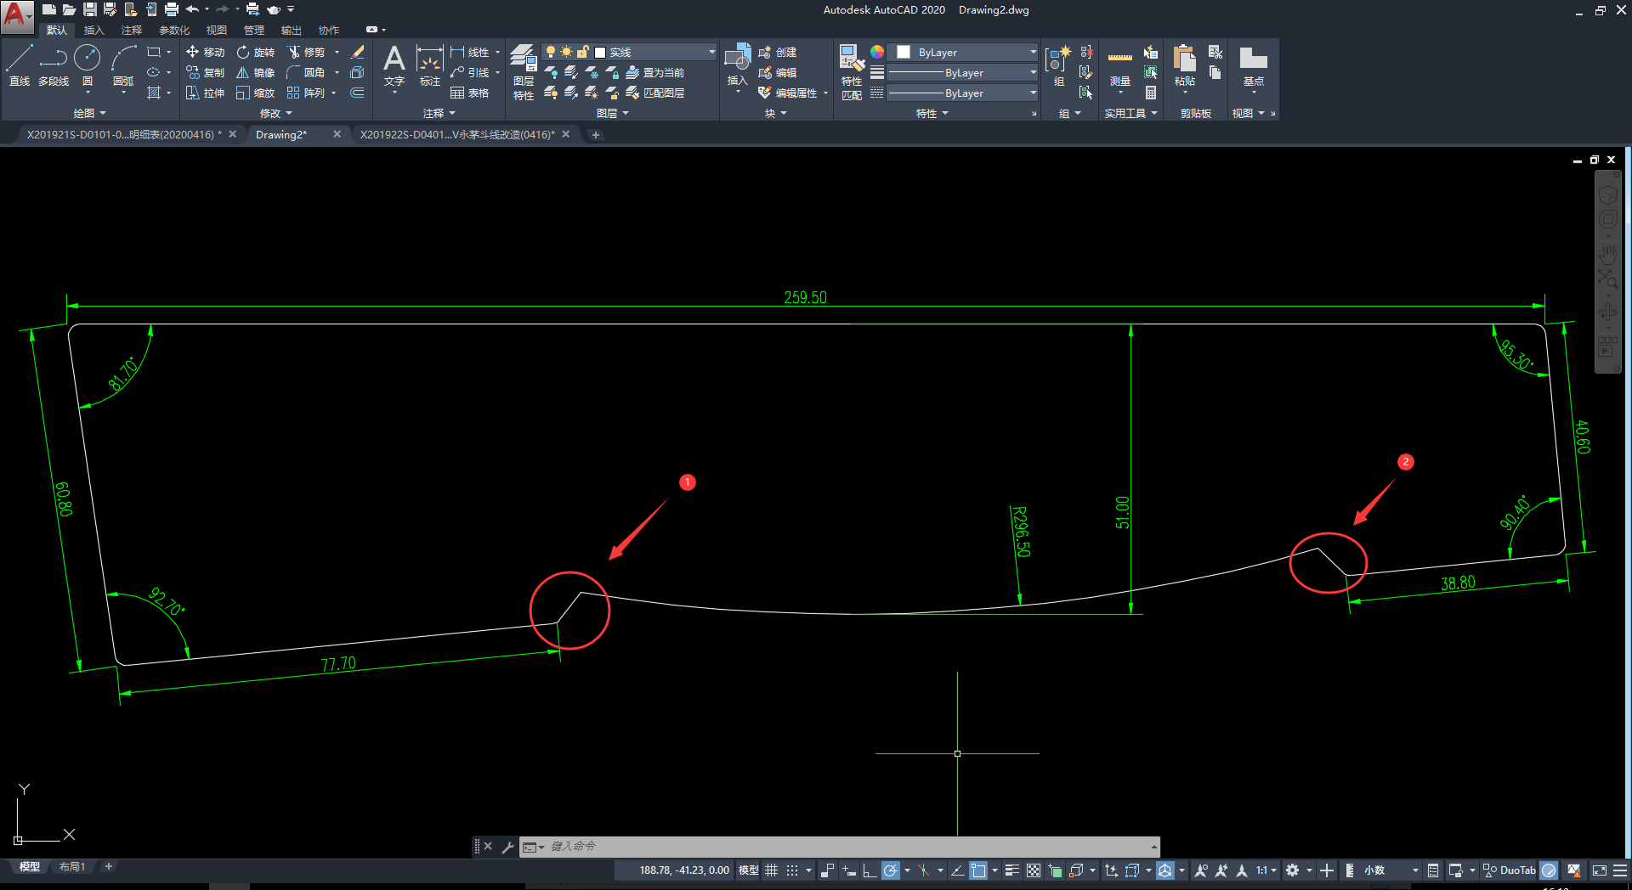Click the 编辑属性 (Edit Attributes) button
This screenshot has height=890, width=1632.
pos(788,93)
